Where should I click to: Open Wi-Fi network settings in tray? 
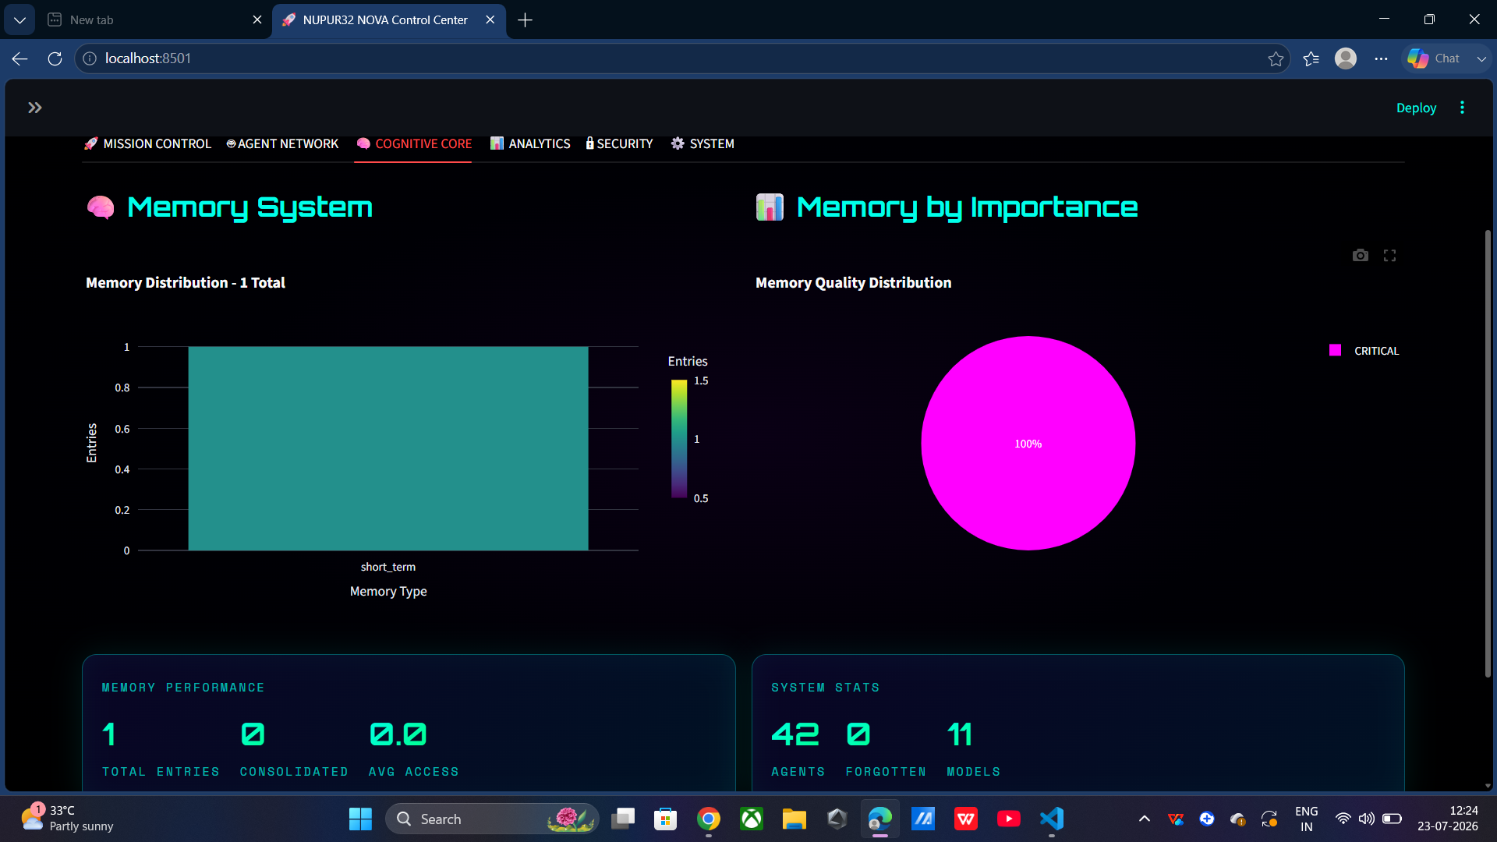[1343, 819]
